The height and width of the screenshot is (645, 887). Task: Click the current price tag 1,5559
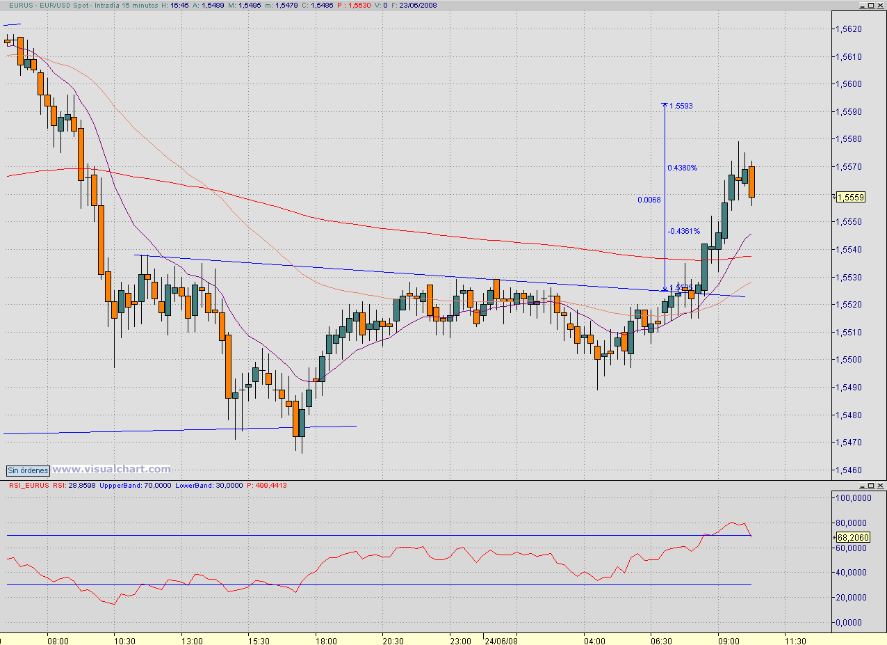850,198
